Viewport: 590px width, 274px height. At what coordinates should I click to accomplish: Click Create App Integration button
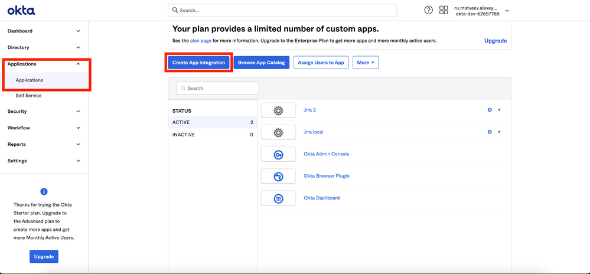pos(198,63)
